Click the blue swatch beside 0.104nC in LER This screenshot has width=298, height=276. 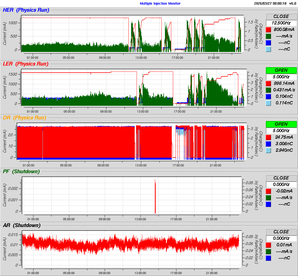click(x=269, y=96)
